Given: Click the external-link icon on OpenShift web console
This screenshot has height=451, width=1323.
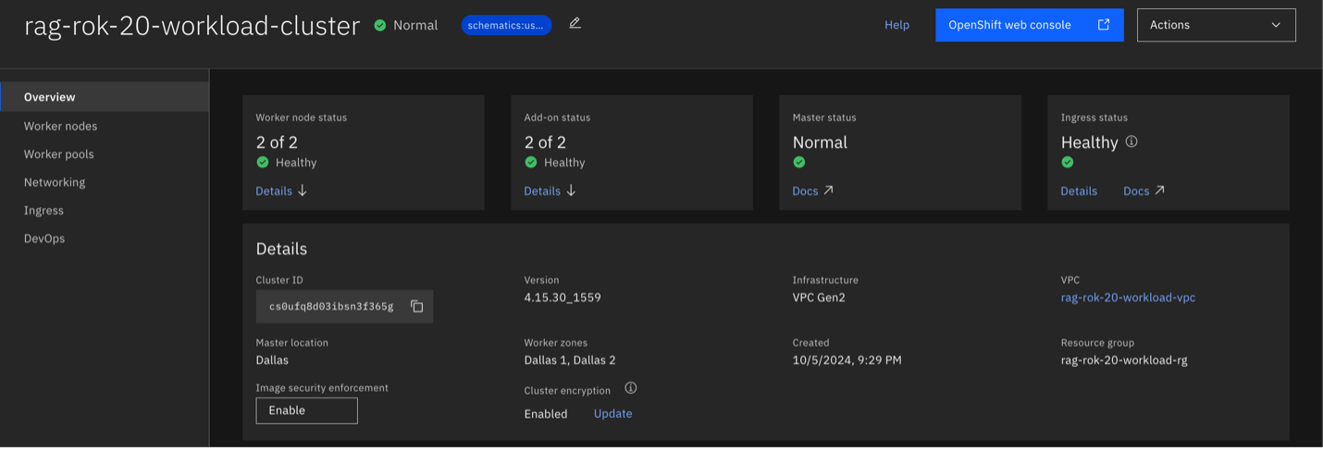Looking at the screenshot, I should coord(1103,25).
